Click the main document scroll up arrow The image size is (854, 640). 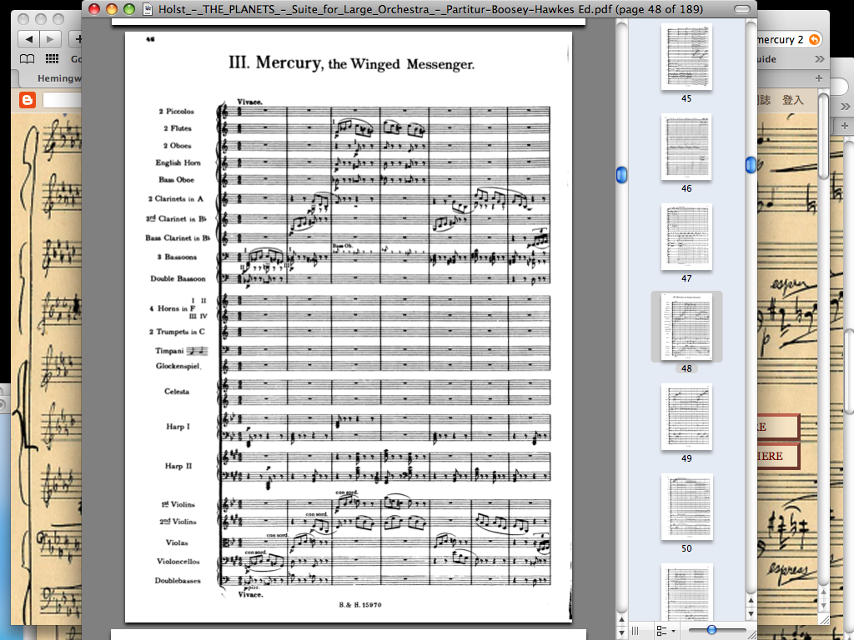tap(621, 620)
